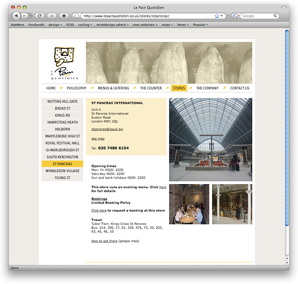Select MARYLEBONE HIGH ST store
The height and width of the screenshot is (284, 298).
62,136
